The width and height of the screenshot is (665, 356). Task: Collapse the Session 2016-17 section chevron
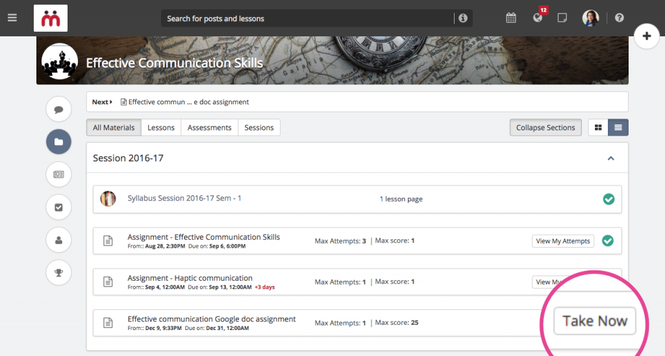tap(610, 158)
